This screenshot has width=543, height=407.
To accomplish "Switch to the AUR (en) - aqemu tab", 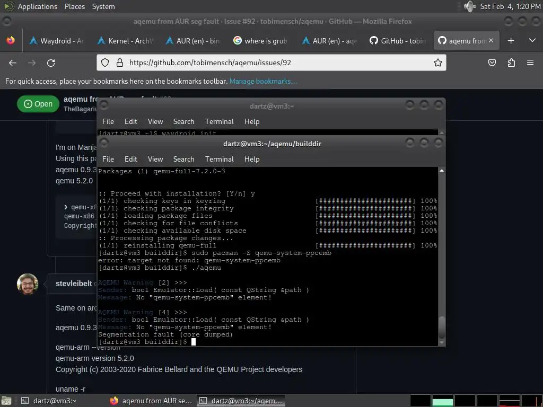I will tap(329, 41).
